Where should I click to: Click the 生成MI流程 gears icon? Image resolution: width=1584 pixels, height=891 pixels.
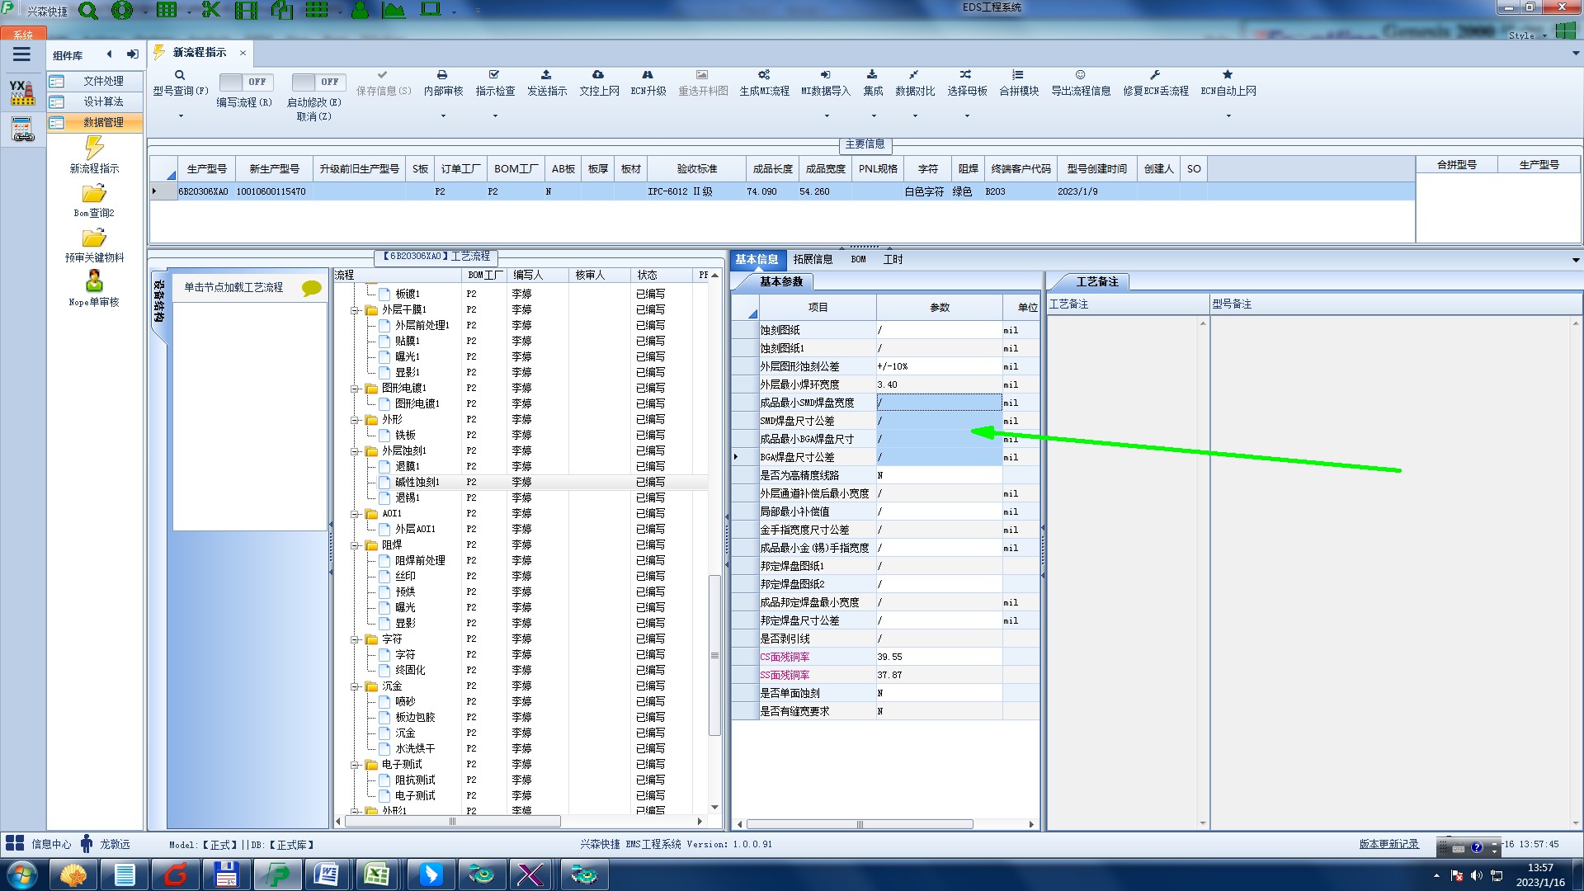point(764,75)
